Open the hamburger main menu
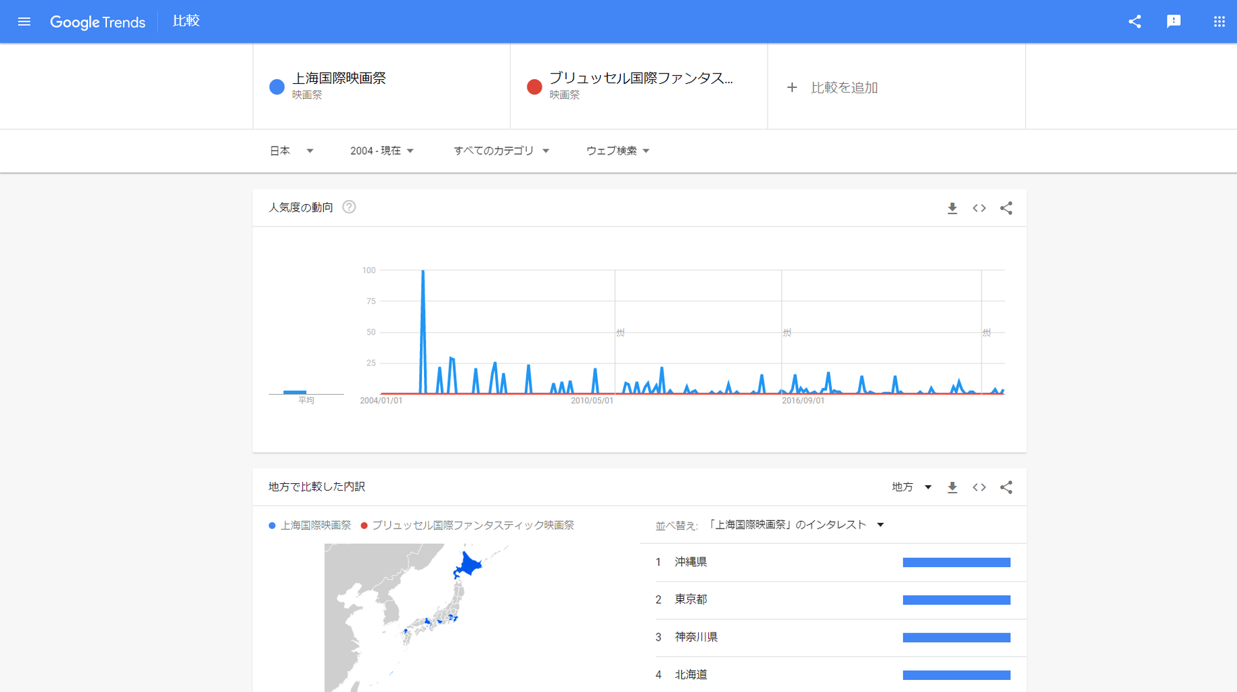Screen dimensions: 1237x692 (24, 22)
